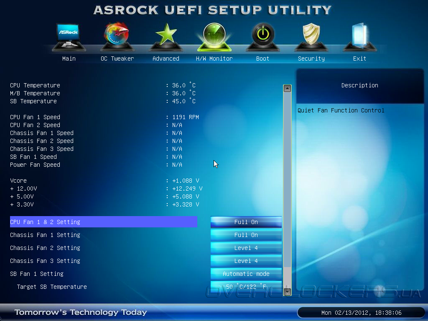Screen dimensions: 428x321
Task: Click the SB Temperature 45.0 °C value
Action: pyautogui.click(x=184, y=101)
